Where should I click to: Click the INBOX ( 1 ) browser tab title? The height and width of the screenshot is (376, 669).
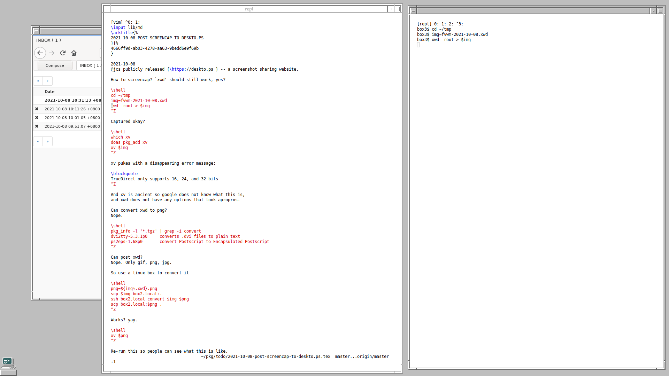pos(49,40)
